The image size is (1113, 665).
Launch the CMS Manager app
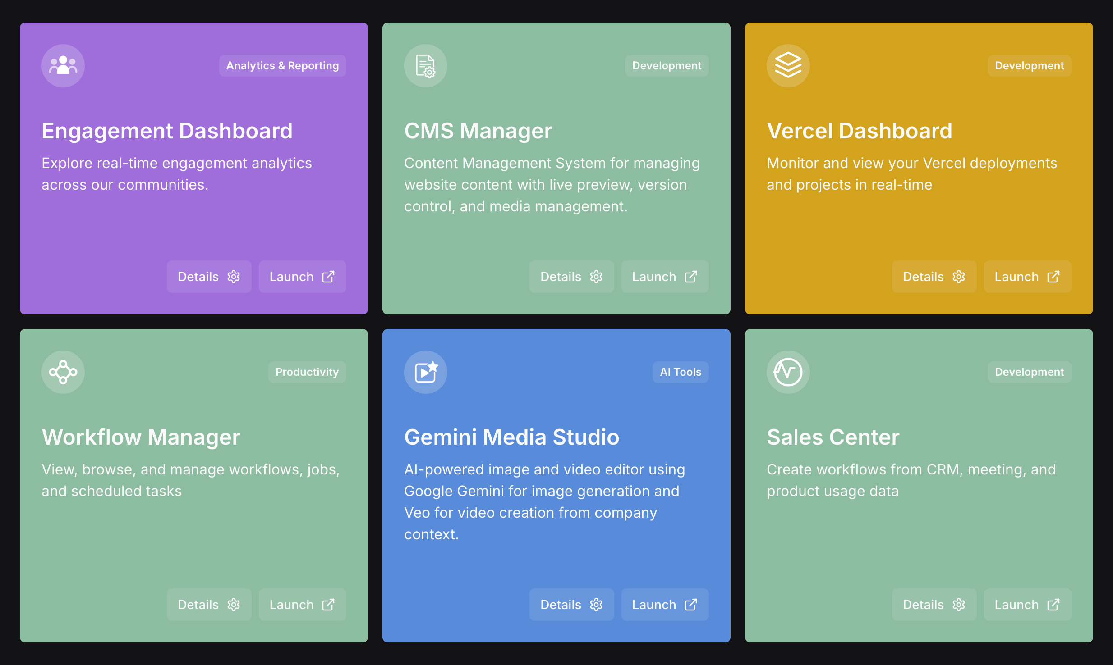tap(665, 277)
